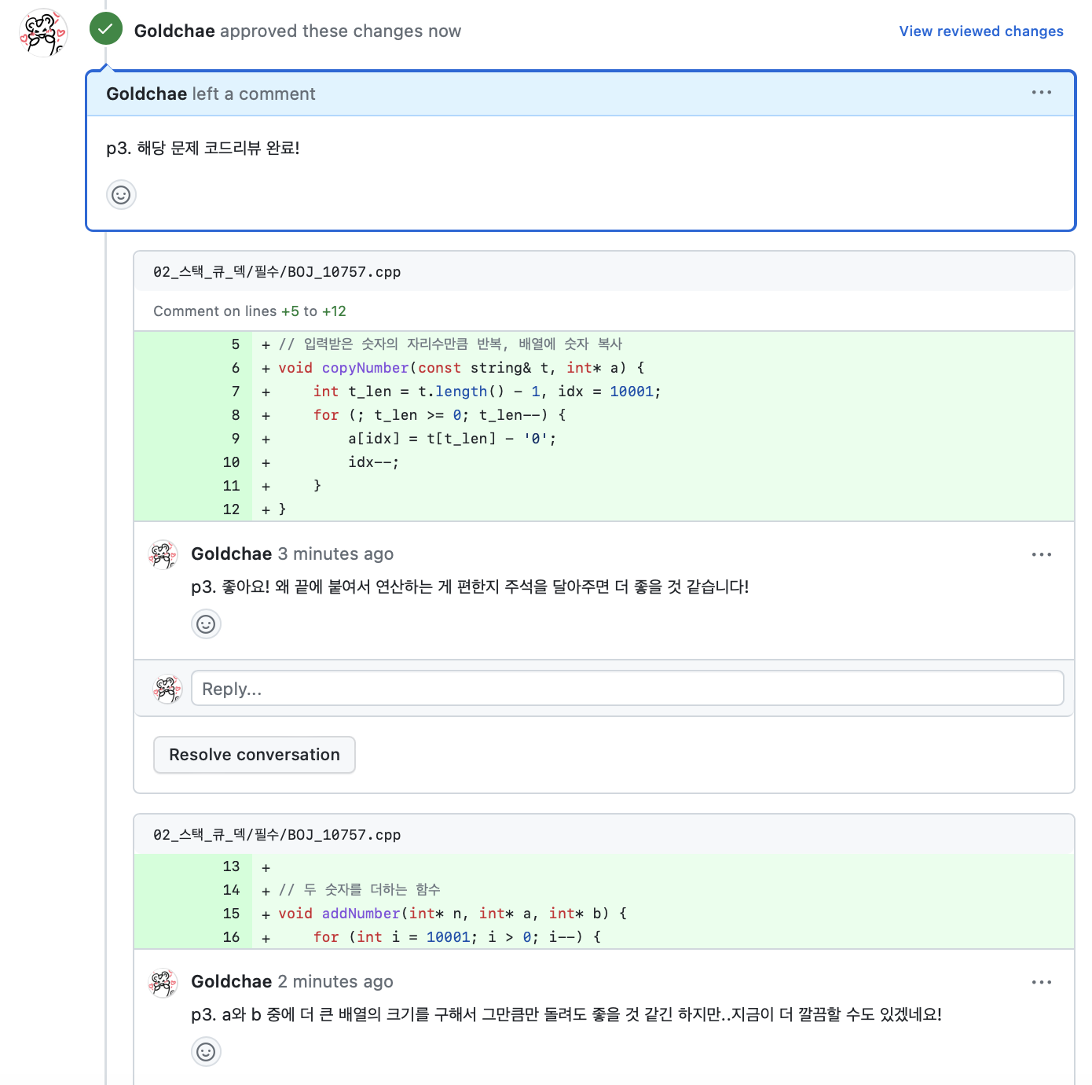The image size is (1092, 1085).
Task: Open '2 minutes ago' timestamp link
Action: point(335,982)
